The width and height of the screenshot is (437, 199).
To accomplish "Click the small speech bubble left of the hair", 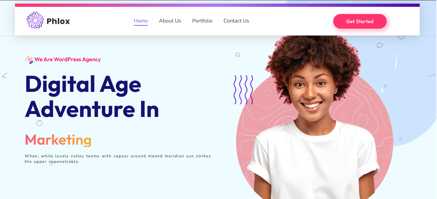I will 238,55.
